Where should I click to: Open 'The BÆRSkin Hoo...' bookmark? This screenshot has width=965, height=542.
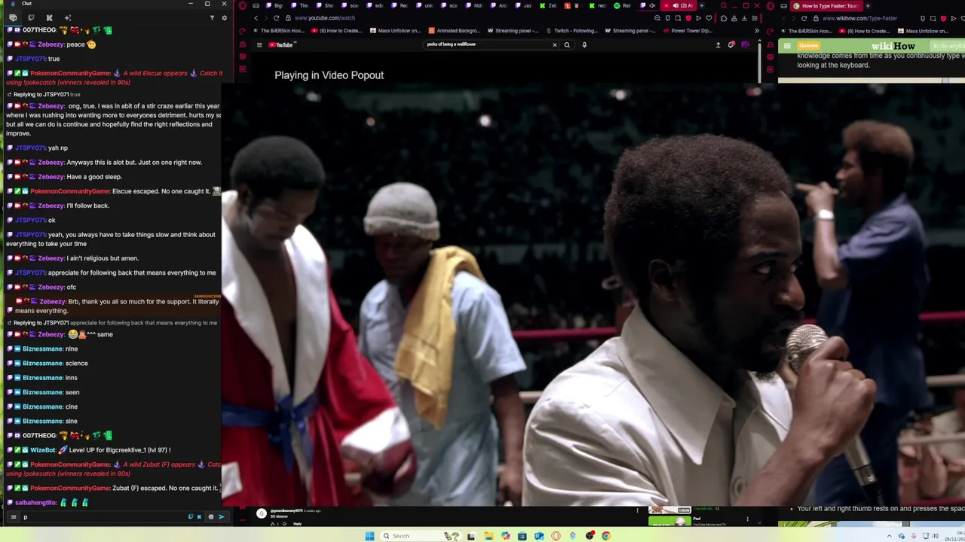(278, 31)
